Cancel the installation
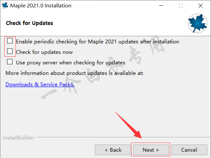This screenshot has height=158, width=211. tap(189, 150)
